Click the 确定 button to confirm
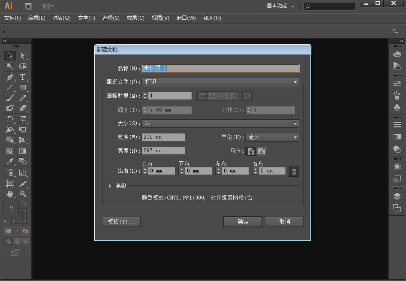The width and height of the screenshot is (406, 281). click(x=242, y=222)
